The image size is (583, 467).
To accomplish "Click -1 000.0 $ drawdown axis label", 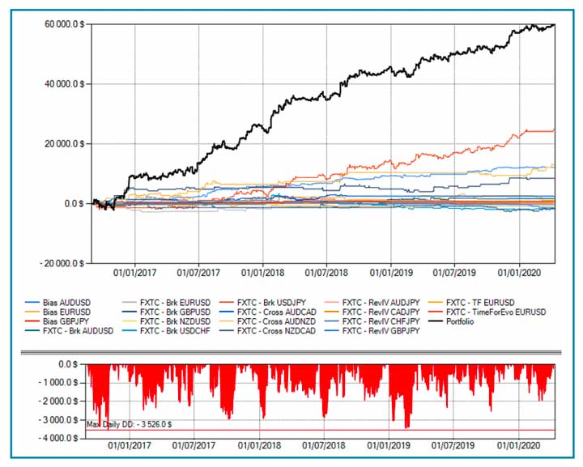I will tap(58, 383).
